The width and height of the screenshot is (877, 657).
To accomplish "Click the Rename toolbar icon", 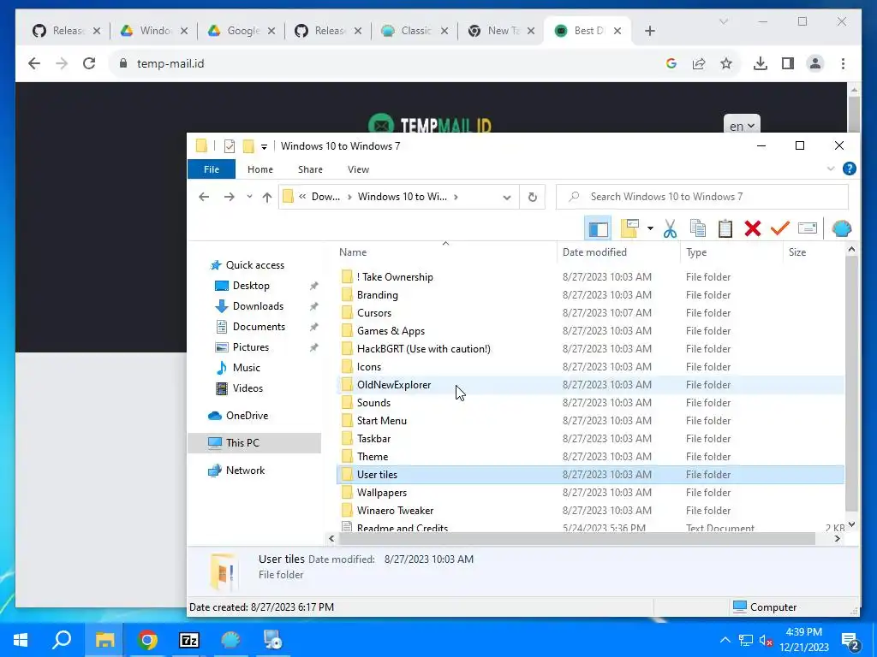I will 807,228.
